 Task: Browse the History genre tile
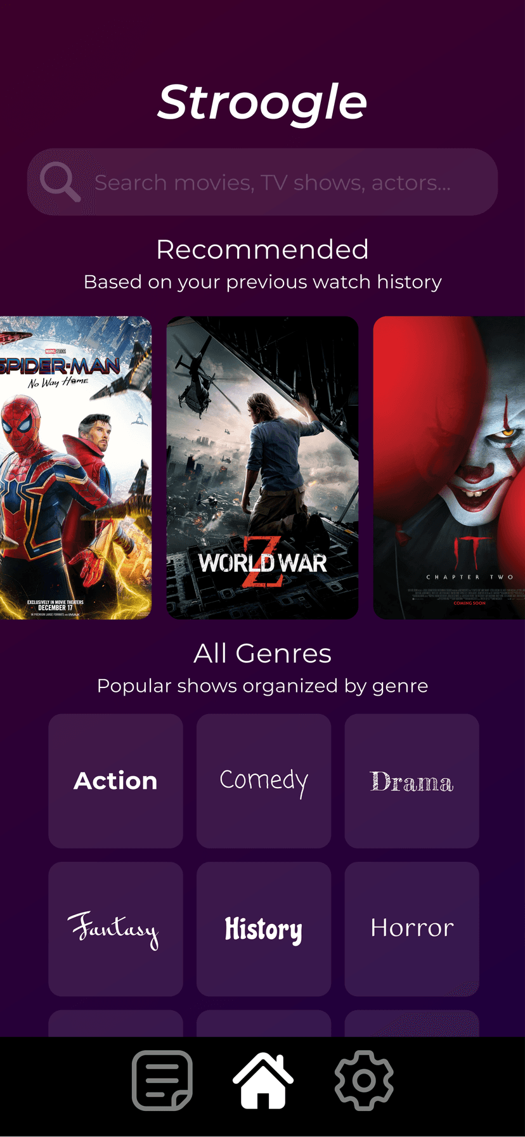coord(264,929)
